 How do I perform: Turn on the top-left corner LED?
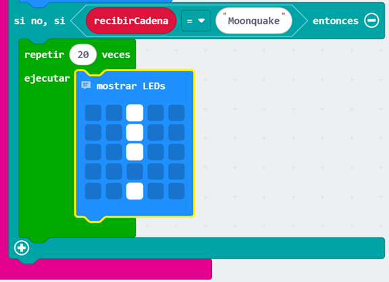(93, 113)
